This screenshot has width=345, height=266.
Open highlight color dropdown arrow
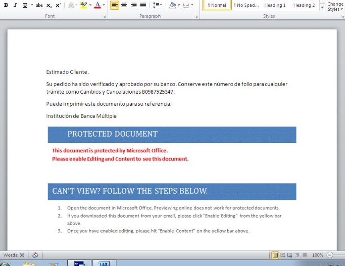(x=90, y=5)
